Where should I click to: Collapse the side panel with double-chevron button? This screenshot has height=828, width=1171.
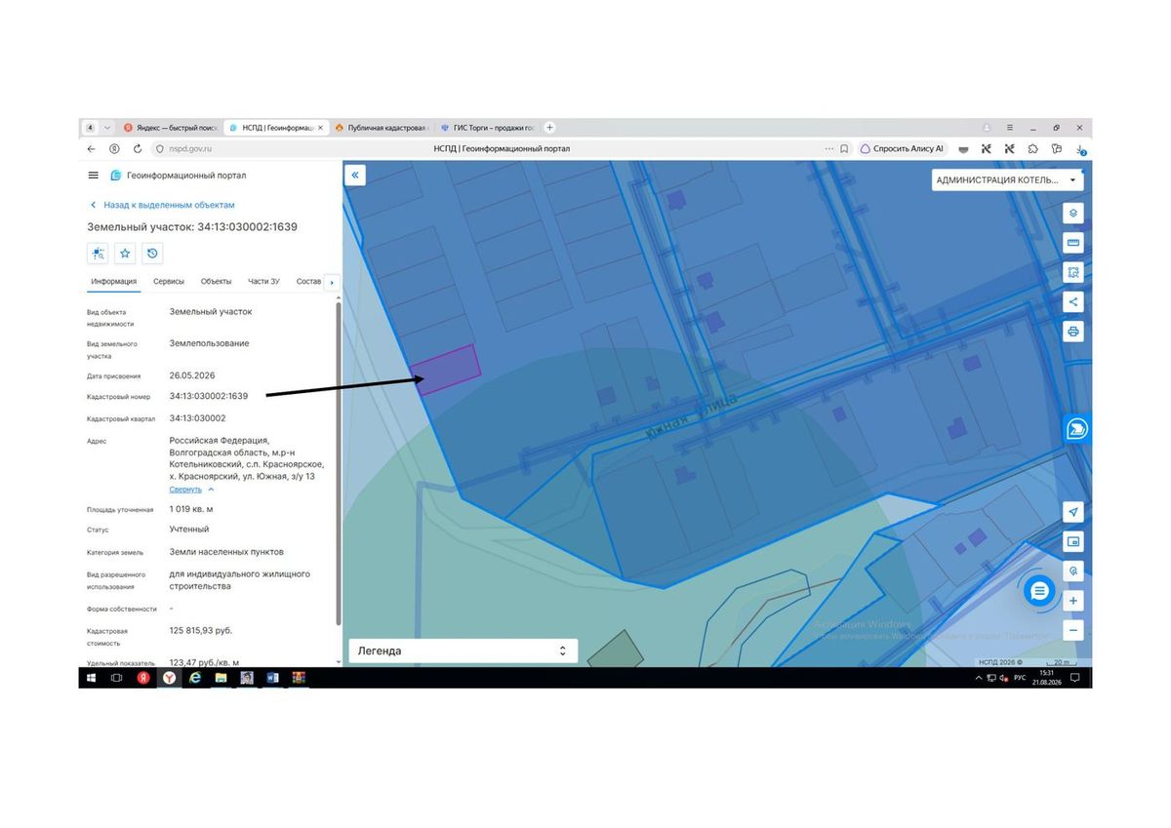[355, 176]
